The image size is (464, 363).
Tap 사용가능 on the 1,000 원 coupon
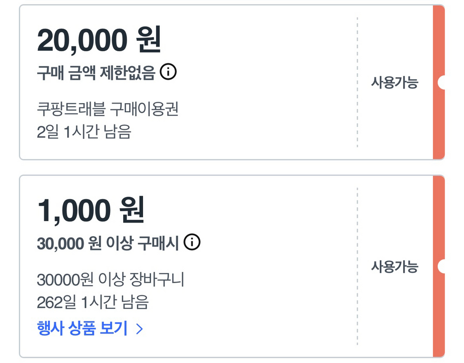394,267
